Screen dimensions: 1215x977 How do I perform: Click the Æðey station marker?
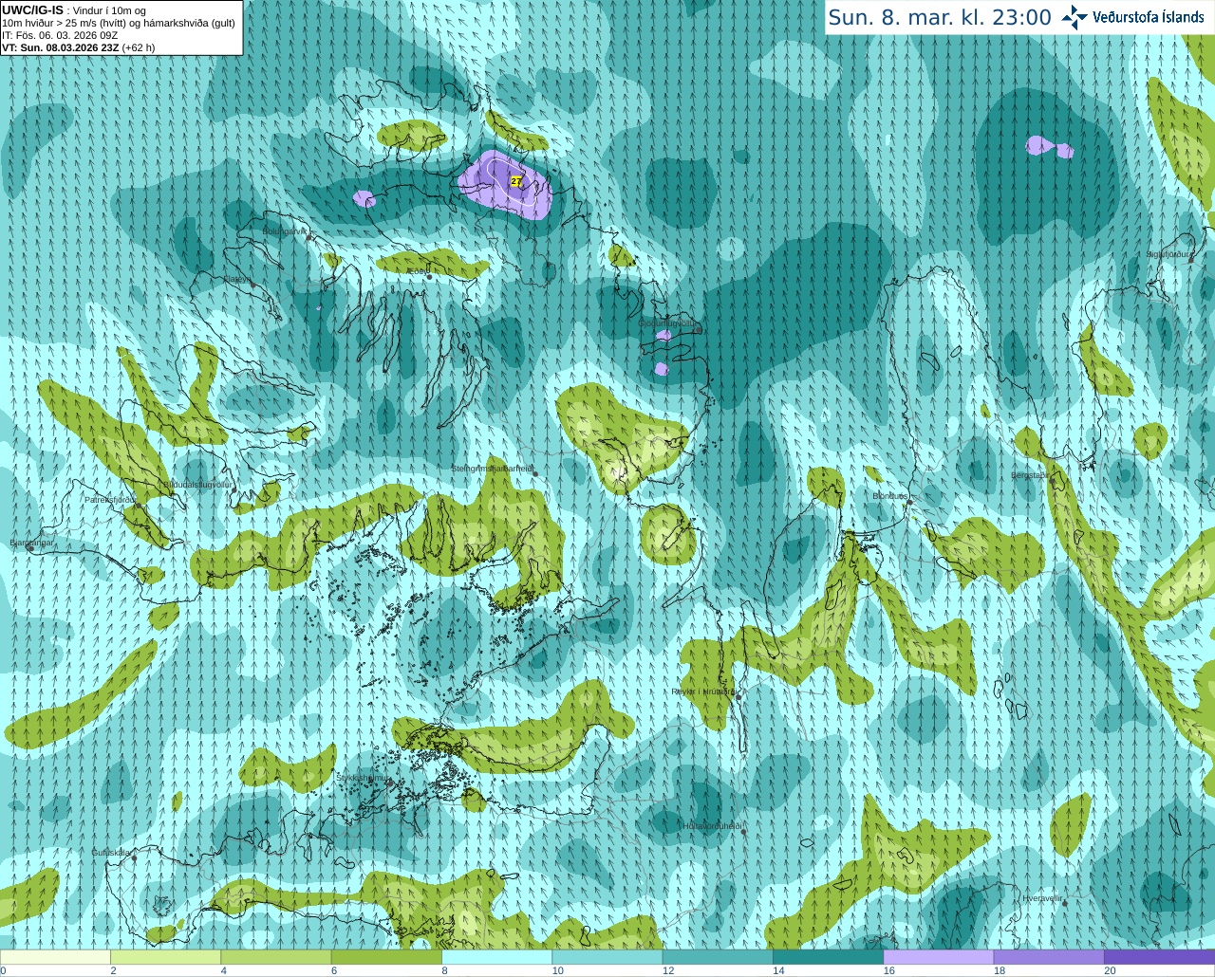[x=429, y=277]
